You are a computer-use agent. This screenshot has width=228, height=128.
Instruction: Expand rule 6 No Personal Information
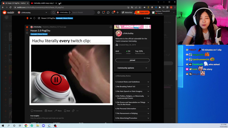coord(132,108)
